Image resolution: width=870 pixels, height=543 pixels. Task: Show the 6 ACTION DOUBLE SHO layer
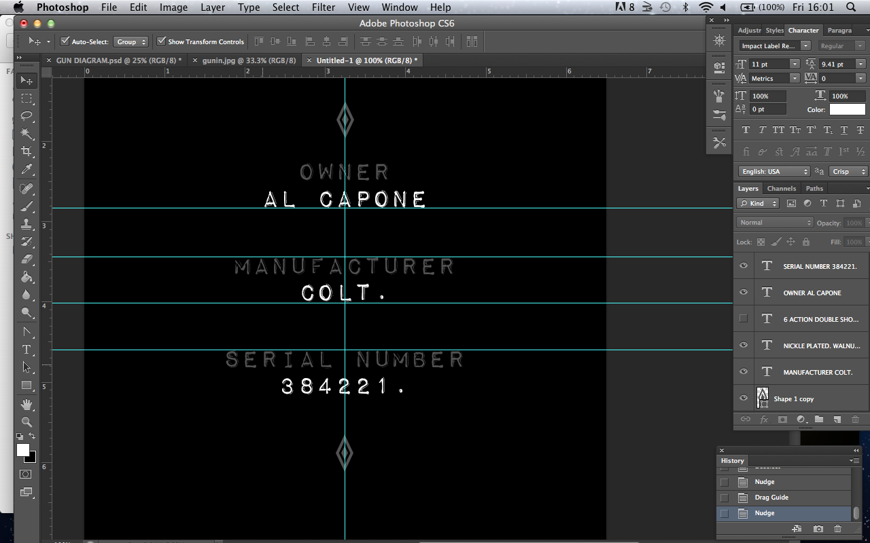click(743, 319)
